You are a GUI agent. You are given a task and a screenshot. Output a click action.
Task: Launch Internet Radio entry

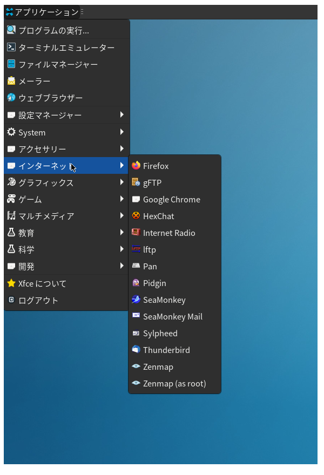tap(174, 233)
